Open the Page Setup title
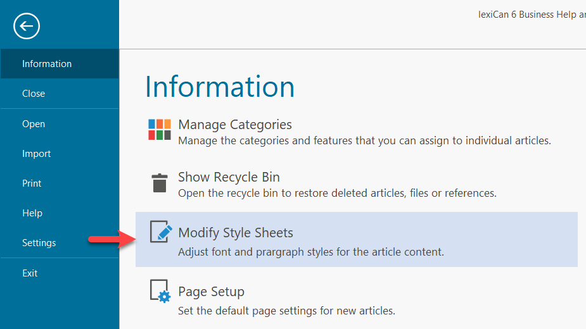Image resolution: width=586 pixels, height=329 pixels. [211, 292]
